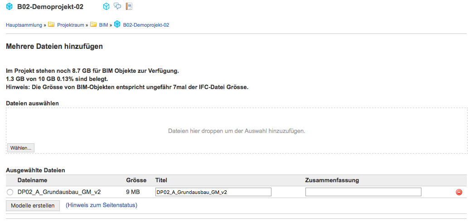The width and height of the screenshot is (474, 222).
Task: Click the BIM folder icon in breadcrumb
Action: 93,24
